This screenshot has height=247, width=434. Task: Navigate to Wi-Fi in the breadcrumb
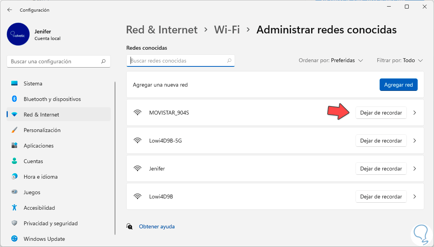pyautogui.click(x=227, y=30)
